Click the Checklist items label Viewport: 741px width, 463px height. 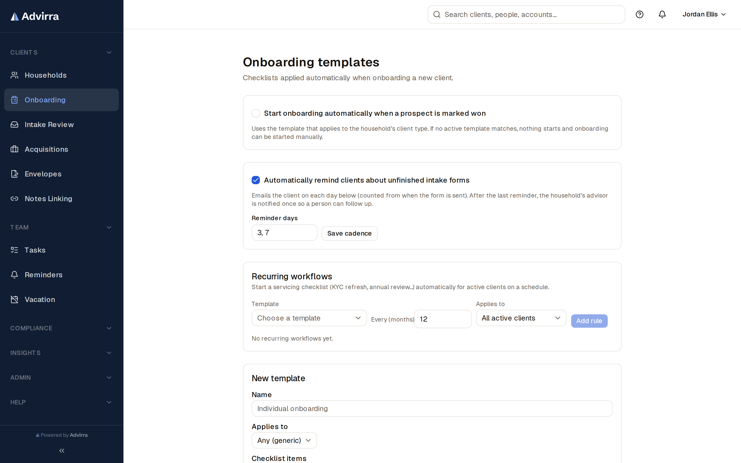point(279,458)
